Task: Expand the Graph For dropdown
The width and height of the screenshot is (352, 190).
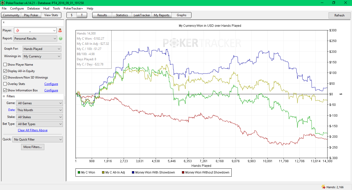Action: [x=42, y=49]
